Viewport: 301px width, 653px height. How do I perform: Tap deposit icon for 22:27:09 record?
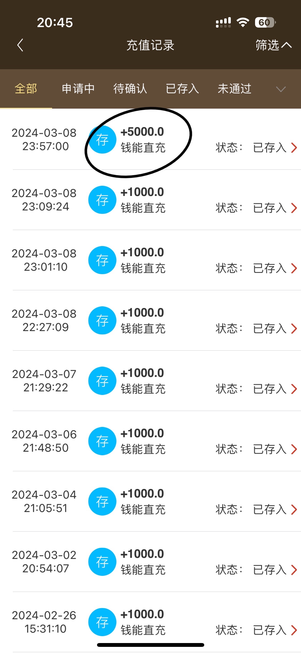tap(102, 320)
